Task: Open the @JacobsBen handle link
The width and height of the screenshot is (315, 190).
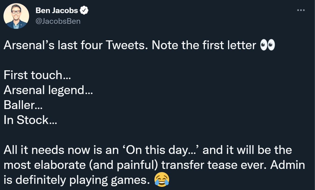Action: 58,21
